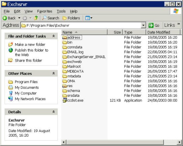Open the Back button history dropdown arrow

tap(19, 18)
